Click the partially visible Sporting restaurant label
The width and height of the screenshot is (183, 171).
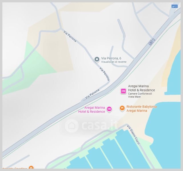(15, 168)
